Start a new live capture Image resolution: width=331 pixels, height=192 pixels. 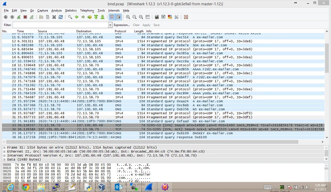pyautogui.click(x=19, y=17)
